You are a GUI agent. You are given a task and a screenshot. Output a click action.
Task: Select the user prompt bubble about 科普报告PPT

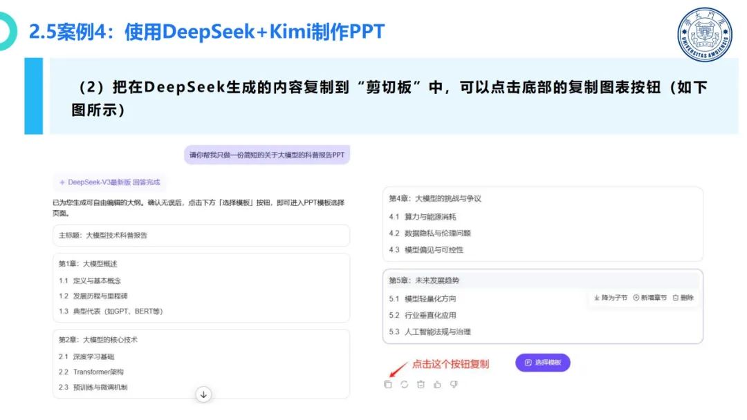pos(267,155)
